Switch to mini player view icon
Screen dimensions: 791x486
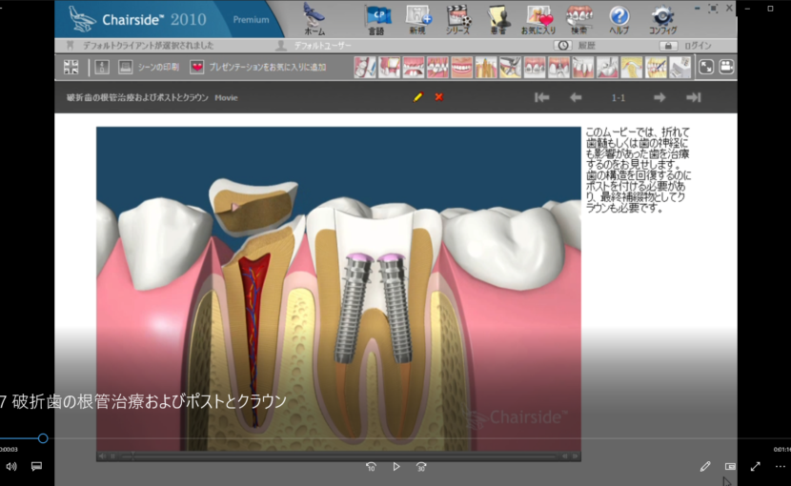pyautogui.click(x=730, y=467)
